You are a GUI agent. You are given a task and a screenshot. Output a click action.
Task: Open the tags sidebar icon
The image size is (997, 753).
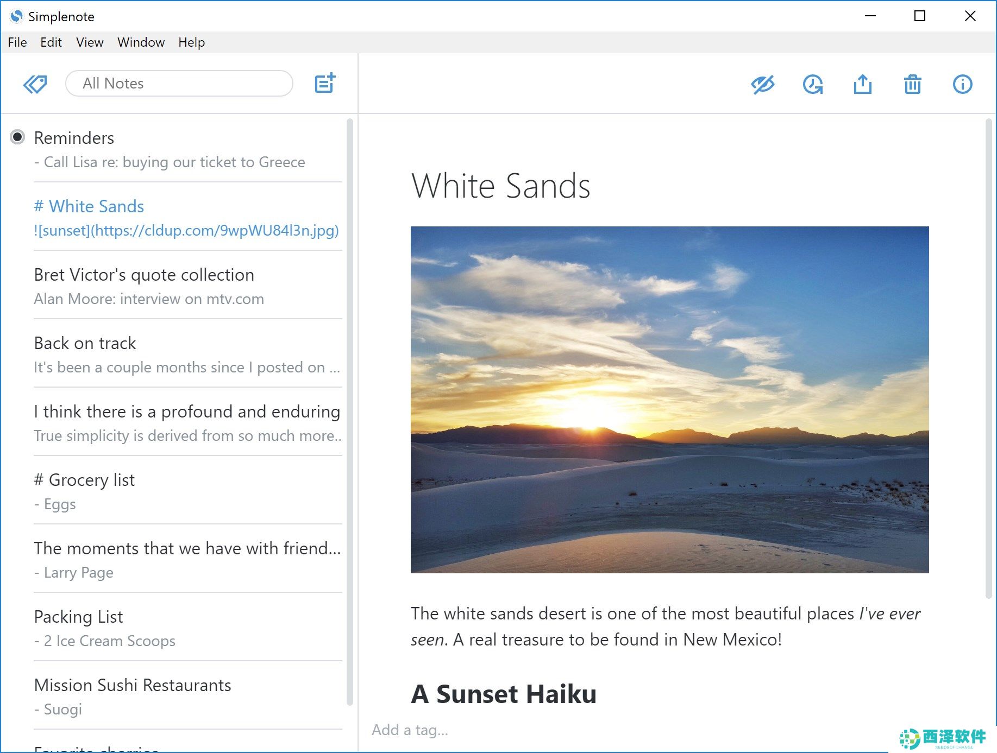pos(35,84)
